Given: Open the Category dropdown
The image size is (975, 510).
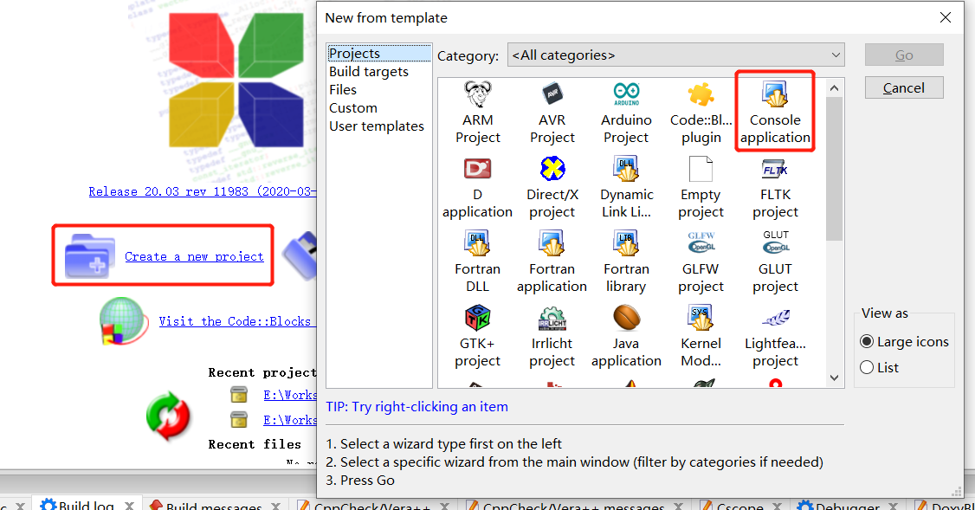Looking at the screenshot, I should click(x=675, y=55).
